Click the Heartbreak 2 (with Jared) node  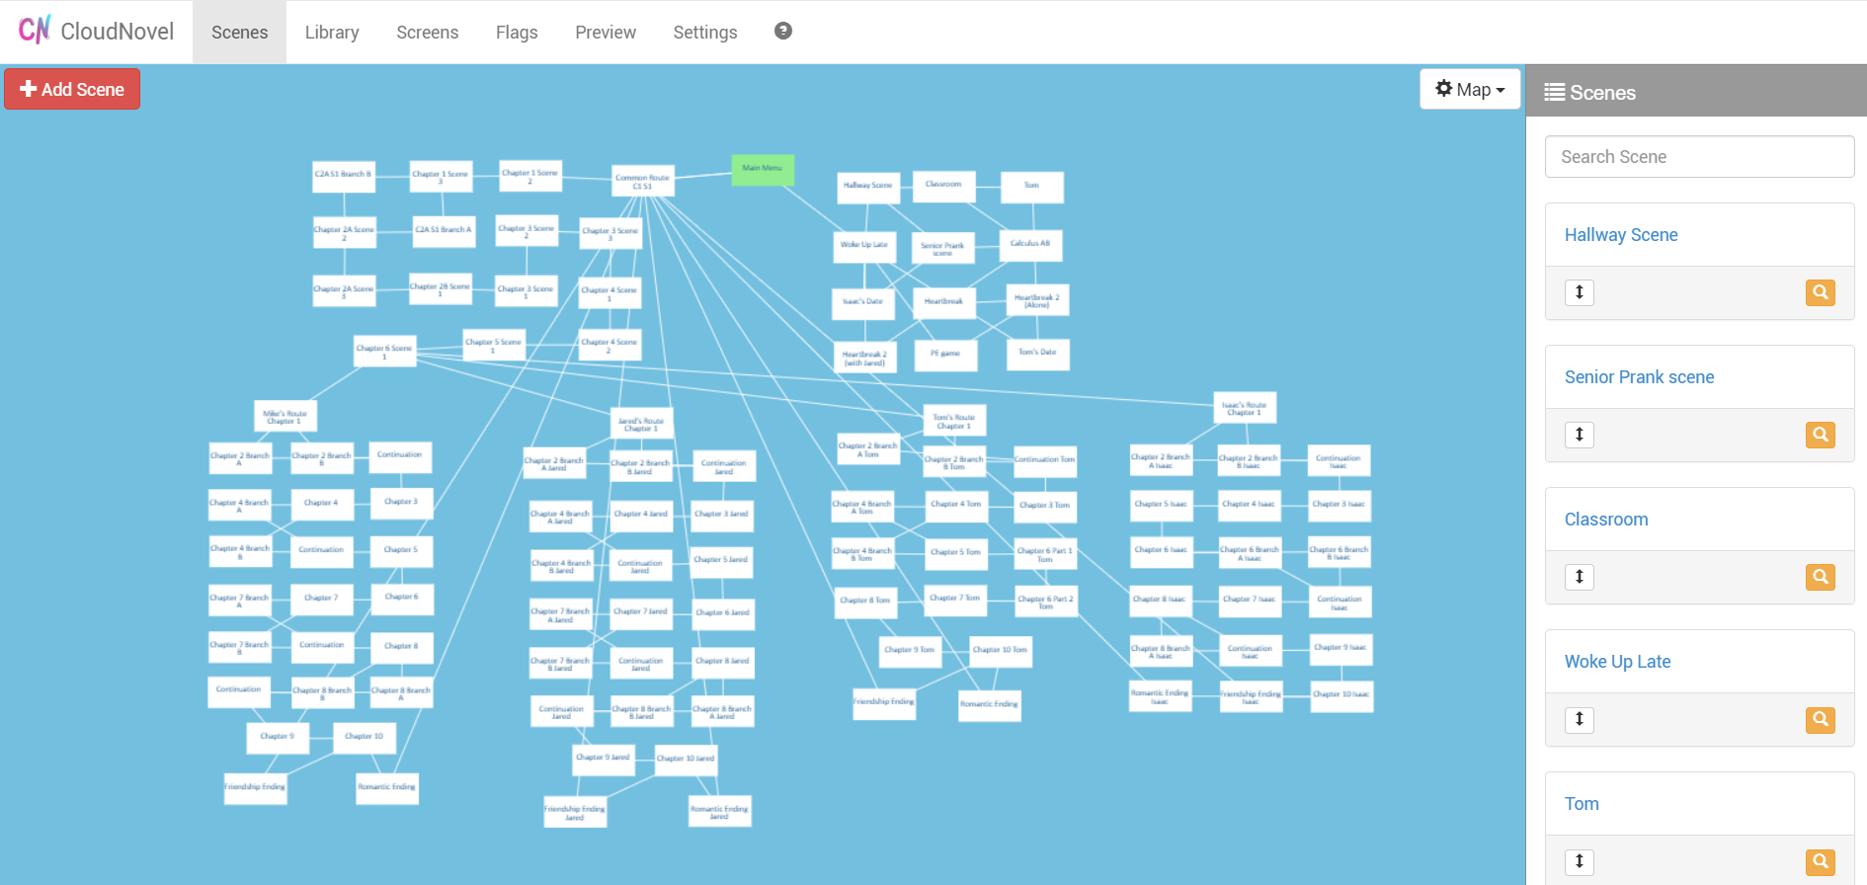(x=865, y=357)
